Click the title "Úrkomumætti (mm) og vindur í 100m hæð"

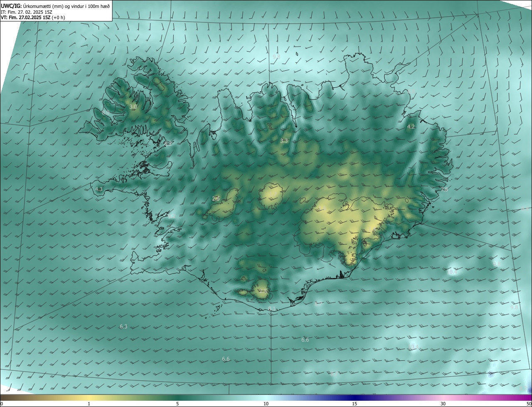tap(66, 5)
